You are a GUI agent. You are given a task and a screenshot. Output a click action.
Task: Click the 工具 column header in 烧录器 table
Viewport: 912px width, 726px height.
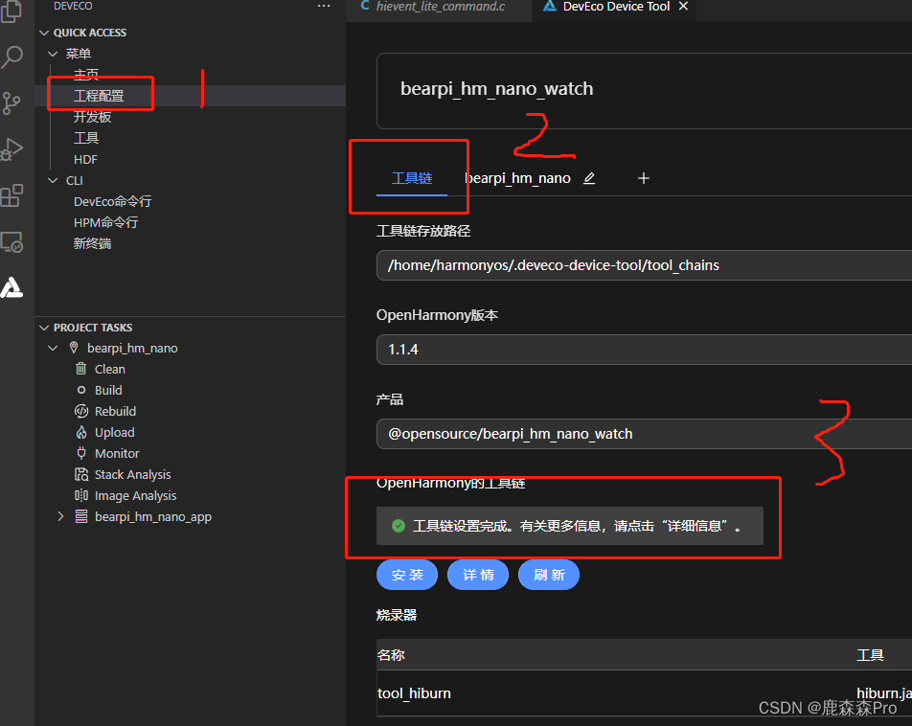point(870,655)
